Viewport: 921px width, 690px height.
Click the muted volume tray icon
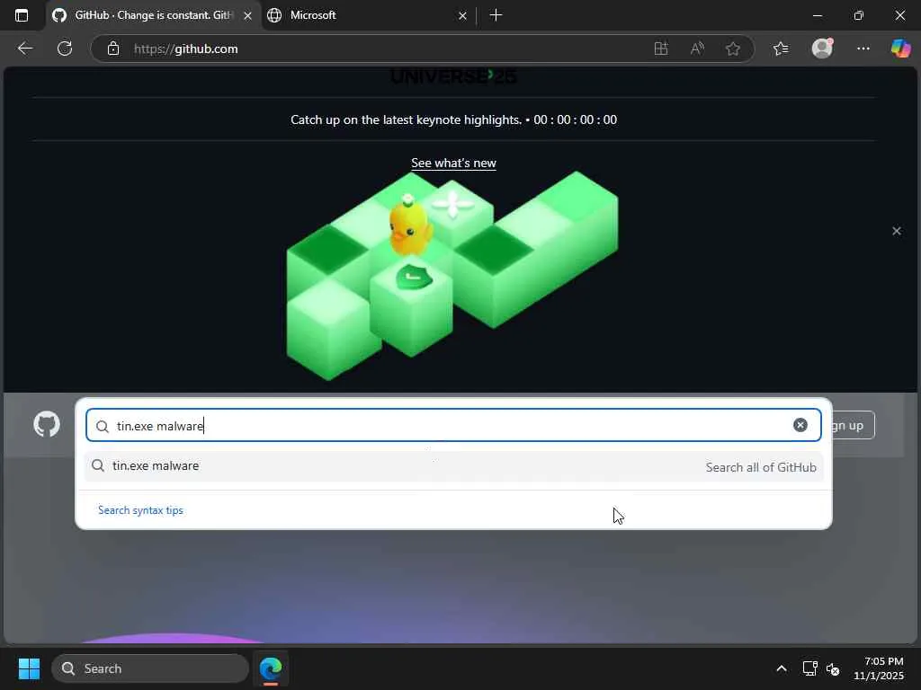(x=833, y=668)
